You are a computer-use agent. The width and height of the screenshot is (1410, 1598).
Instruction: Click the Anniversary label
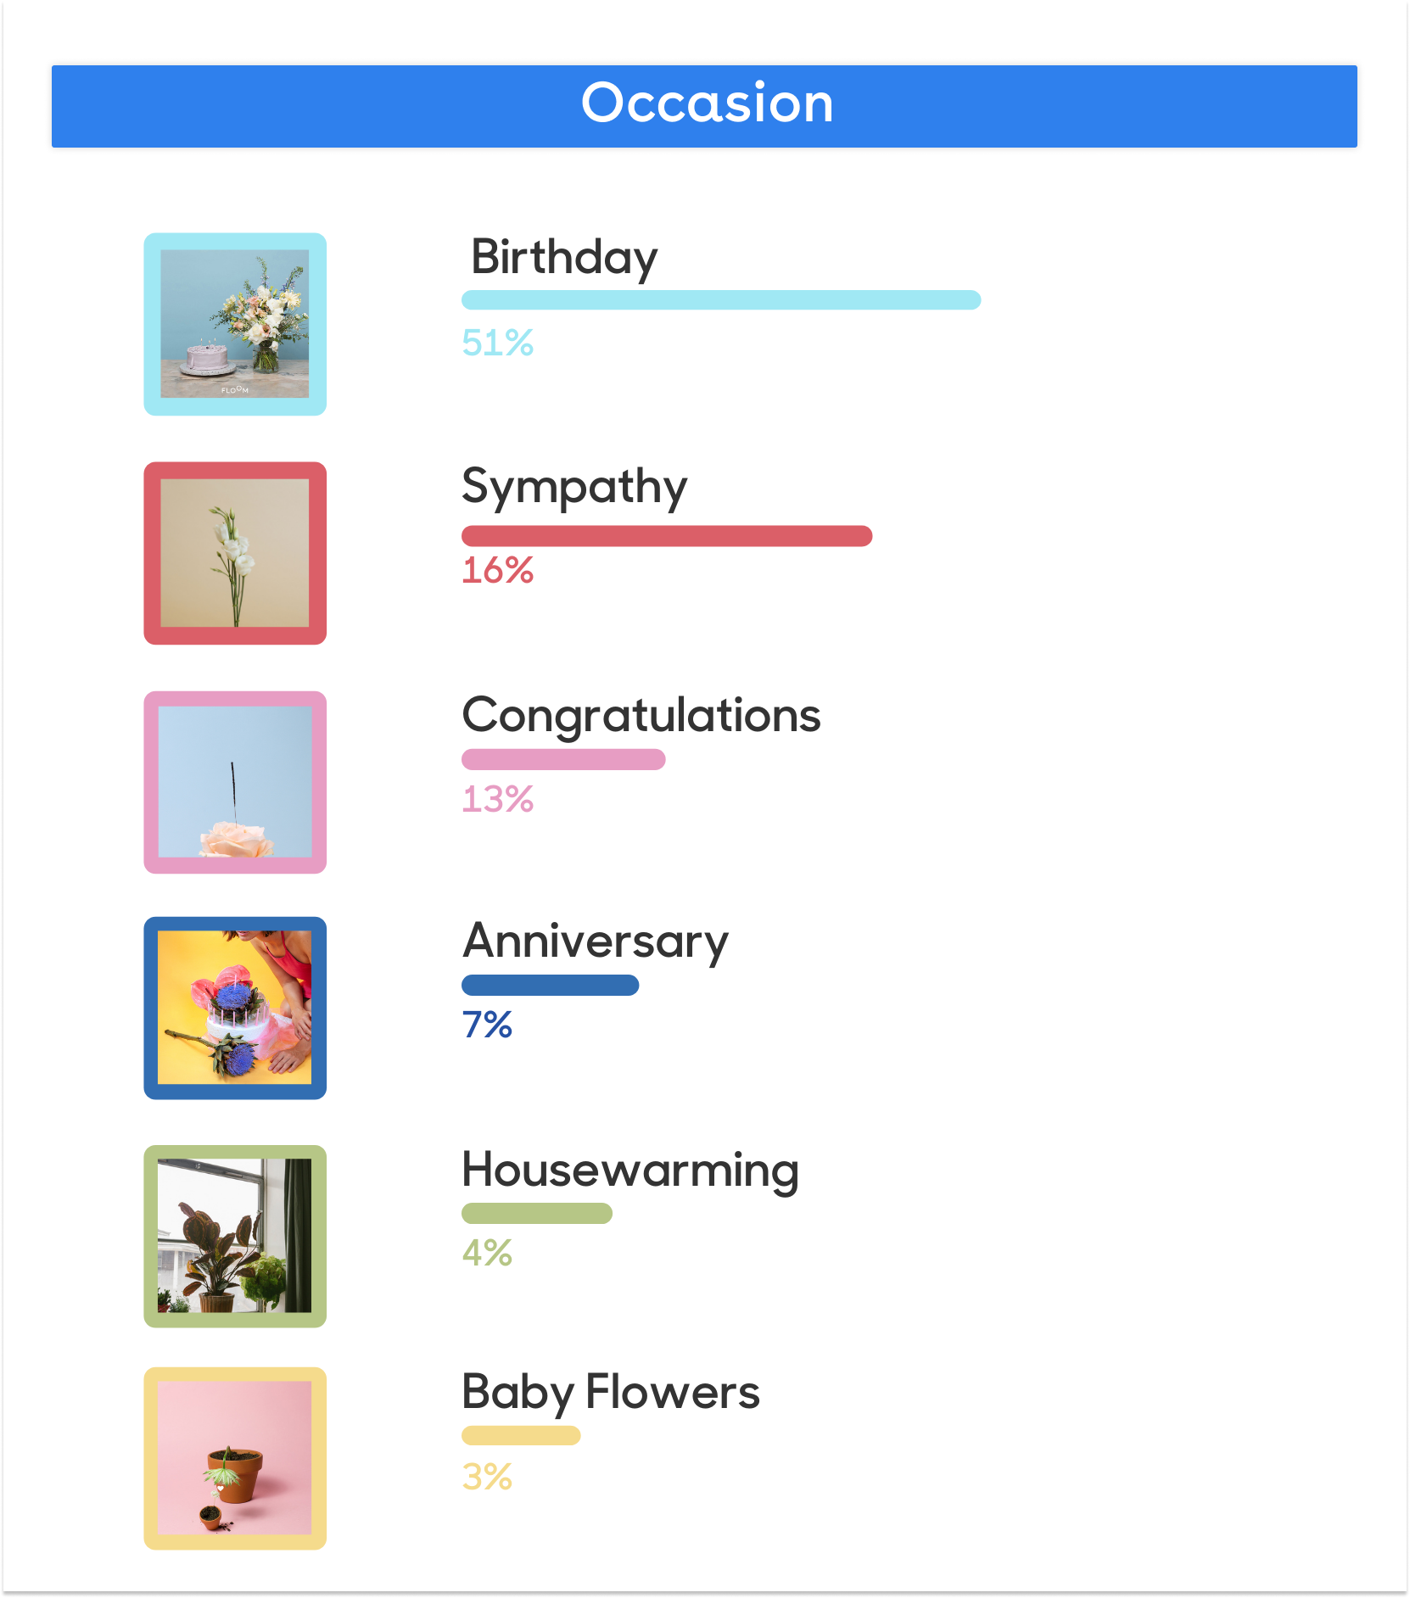[595, 941]
